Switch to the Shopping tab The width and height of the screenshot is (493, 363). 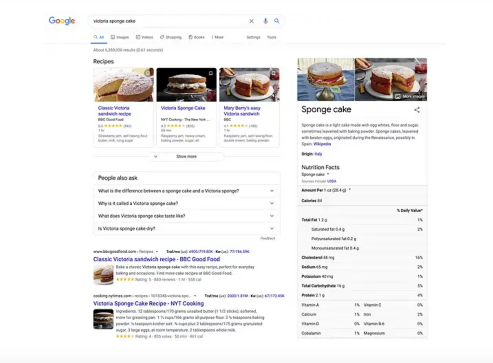pos(171,37)
